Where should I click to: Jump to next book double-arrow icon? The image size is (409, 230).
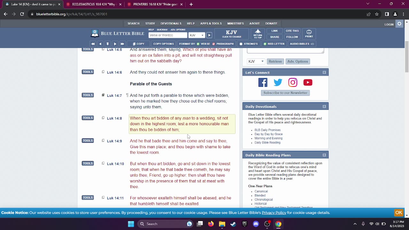122,44
